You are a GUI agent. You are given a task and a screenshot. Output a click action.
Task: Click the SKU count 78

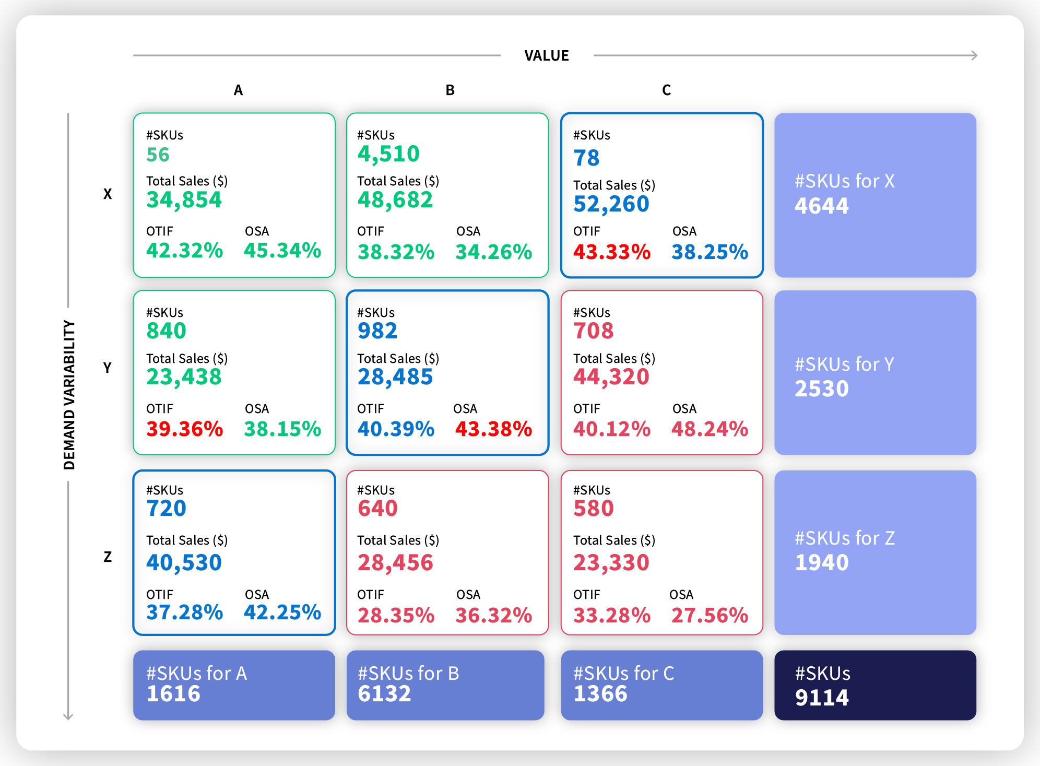[586, 158]
